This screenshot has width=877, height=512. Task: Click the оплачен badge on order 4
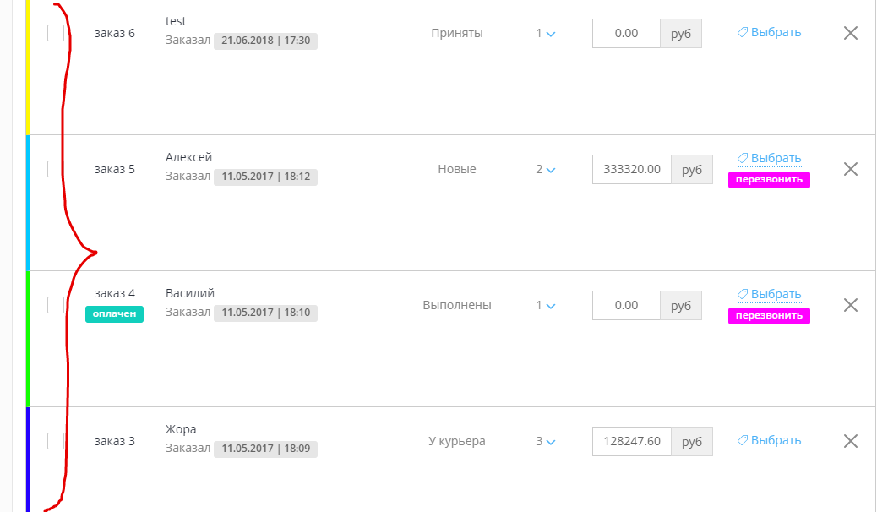114,314
